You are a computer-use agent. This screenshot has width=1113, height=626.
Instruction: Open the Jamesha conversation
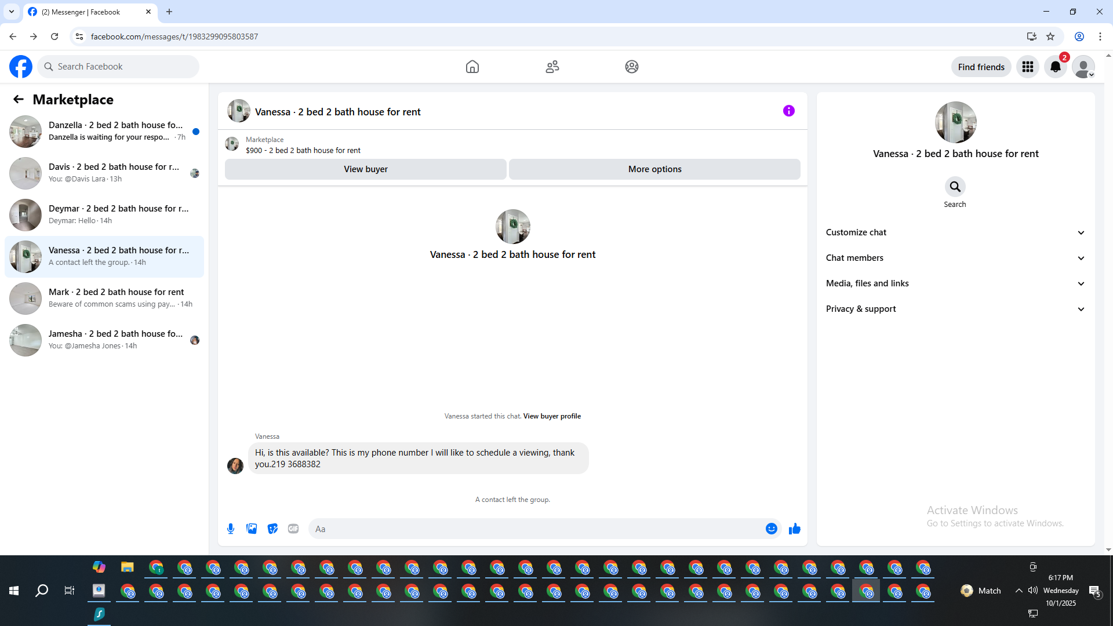[x=104, y=340]
